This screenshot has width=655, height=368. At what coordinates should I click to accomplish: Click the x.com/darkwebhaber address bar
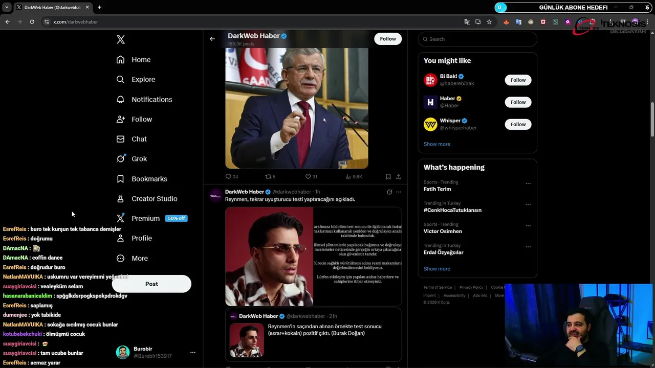pyautogui.click(x=76, y=22)
